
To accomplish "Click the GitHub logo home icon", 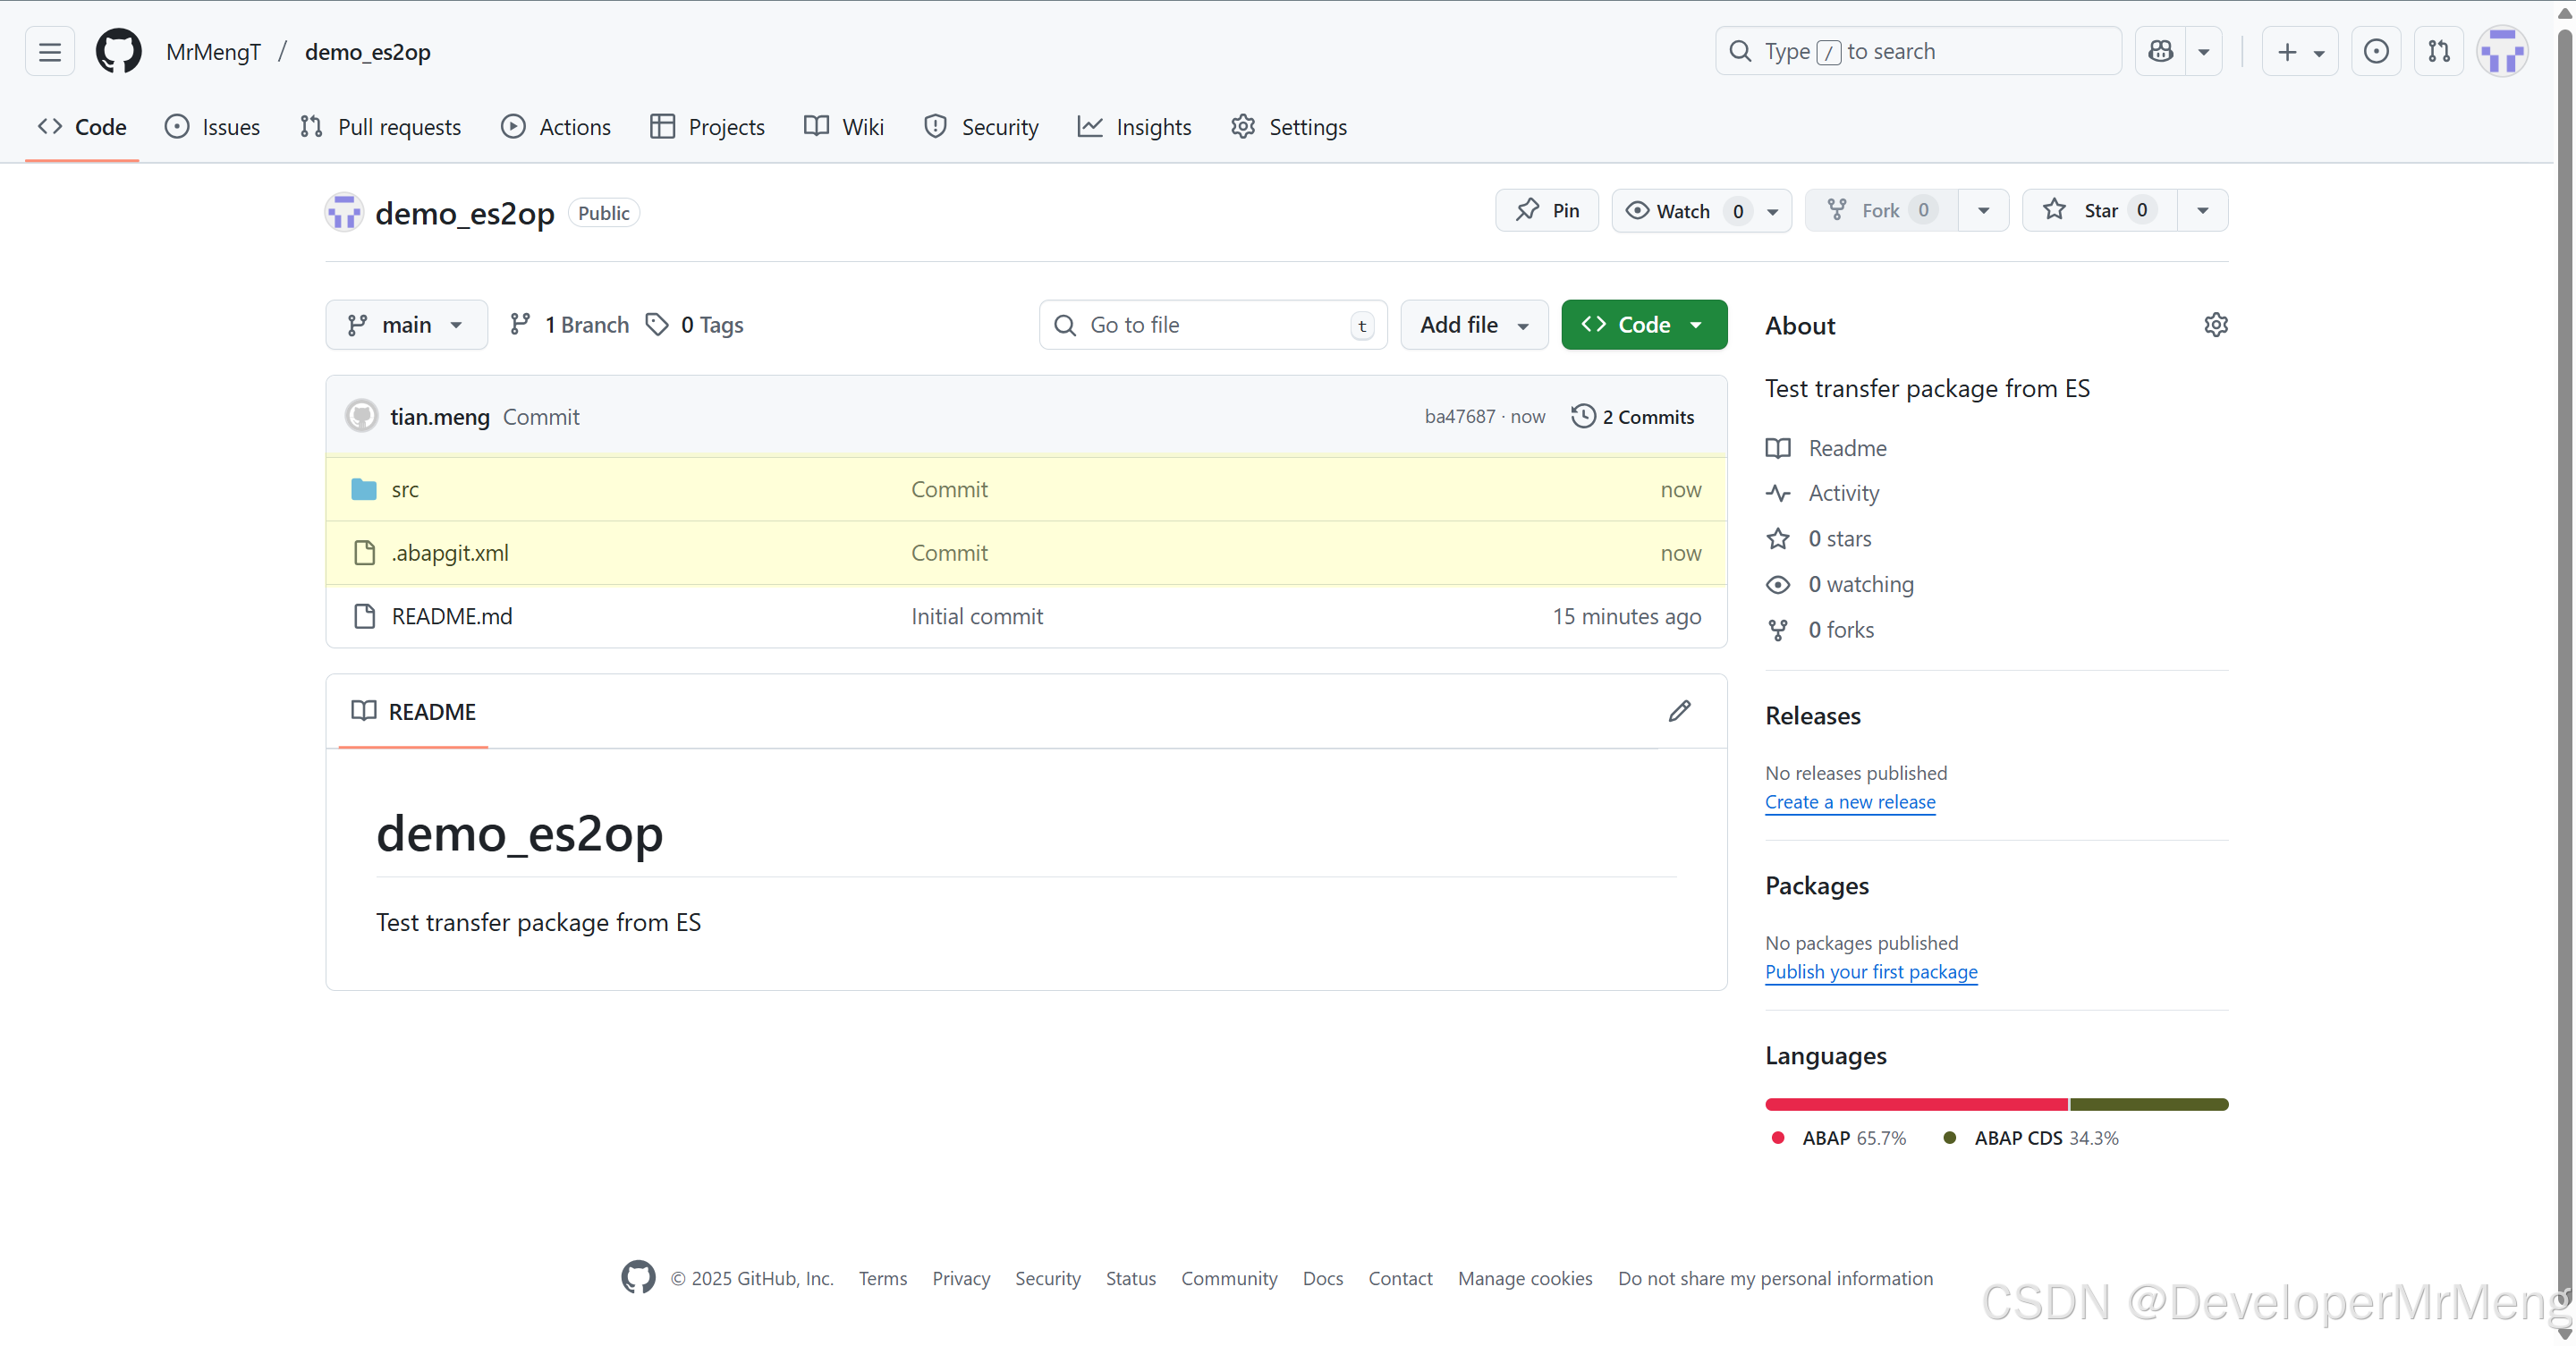I will point(118,51).
